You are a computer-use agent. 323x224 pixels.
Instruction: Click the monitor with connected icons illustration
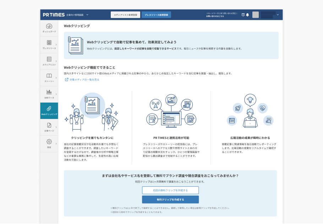171,111
